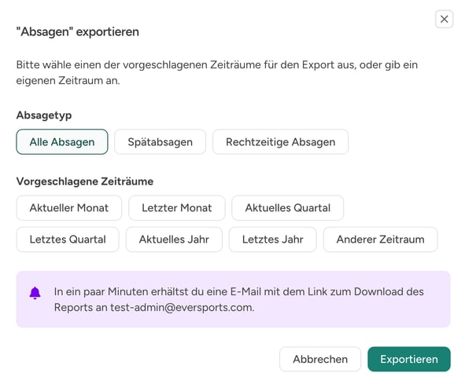The height and width of the screenshot is (384, 465).
Task: Select the Alle Absagen cancellation type
Action: (x=62, y=142)
